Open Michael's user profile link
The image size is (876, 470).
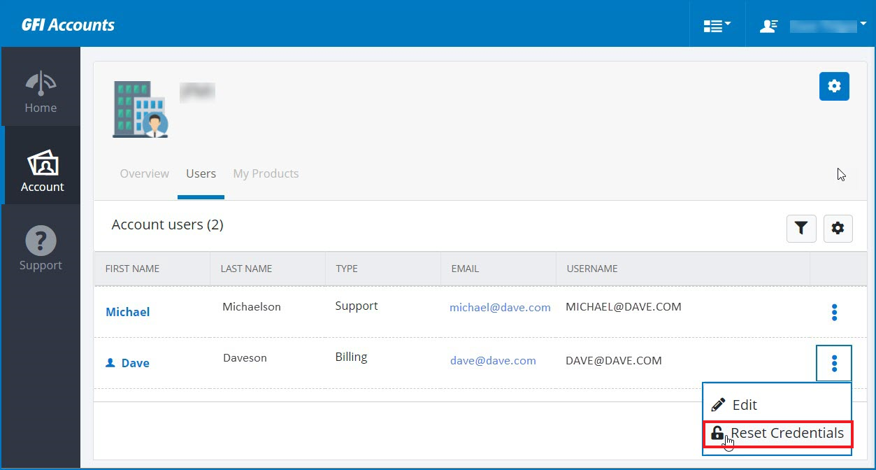[x=127, y=312]
